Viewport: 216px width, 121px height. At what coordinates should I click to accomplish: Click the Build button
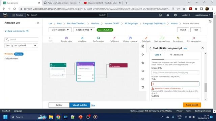tap(183, 30)
